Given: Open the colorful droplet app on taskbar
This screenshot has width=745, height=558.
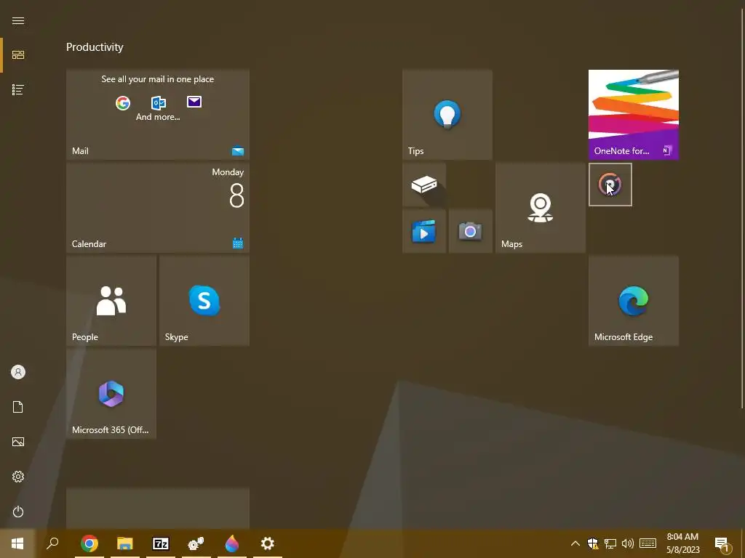Looking at the screenshot, I should coord(232,543).
